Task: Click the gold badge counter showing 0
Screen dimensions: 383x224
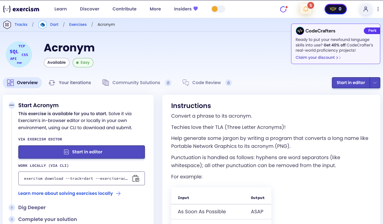Action: [x=335, y=9]
